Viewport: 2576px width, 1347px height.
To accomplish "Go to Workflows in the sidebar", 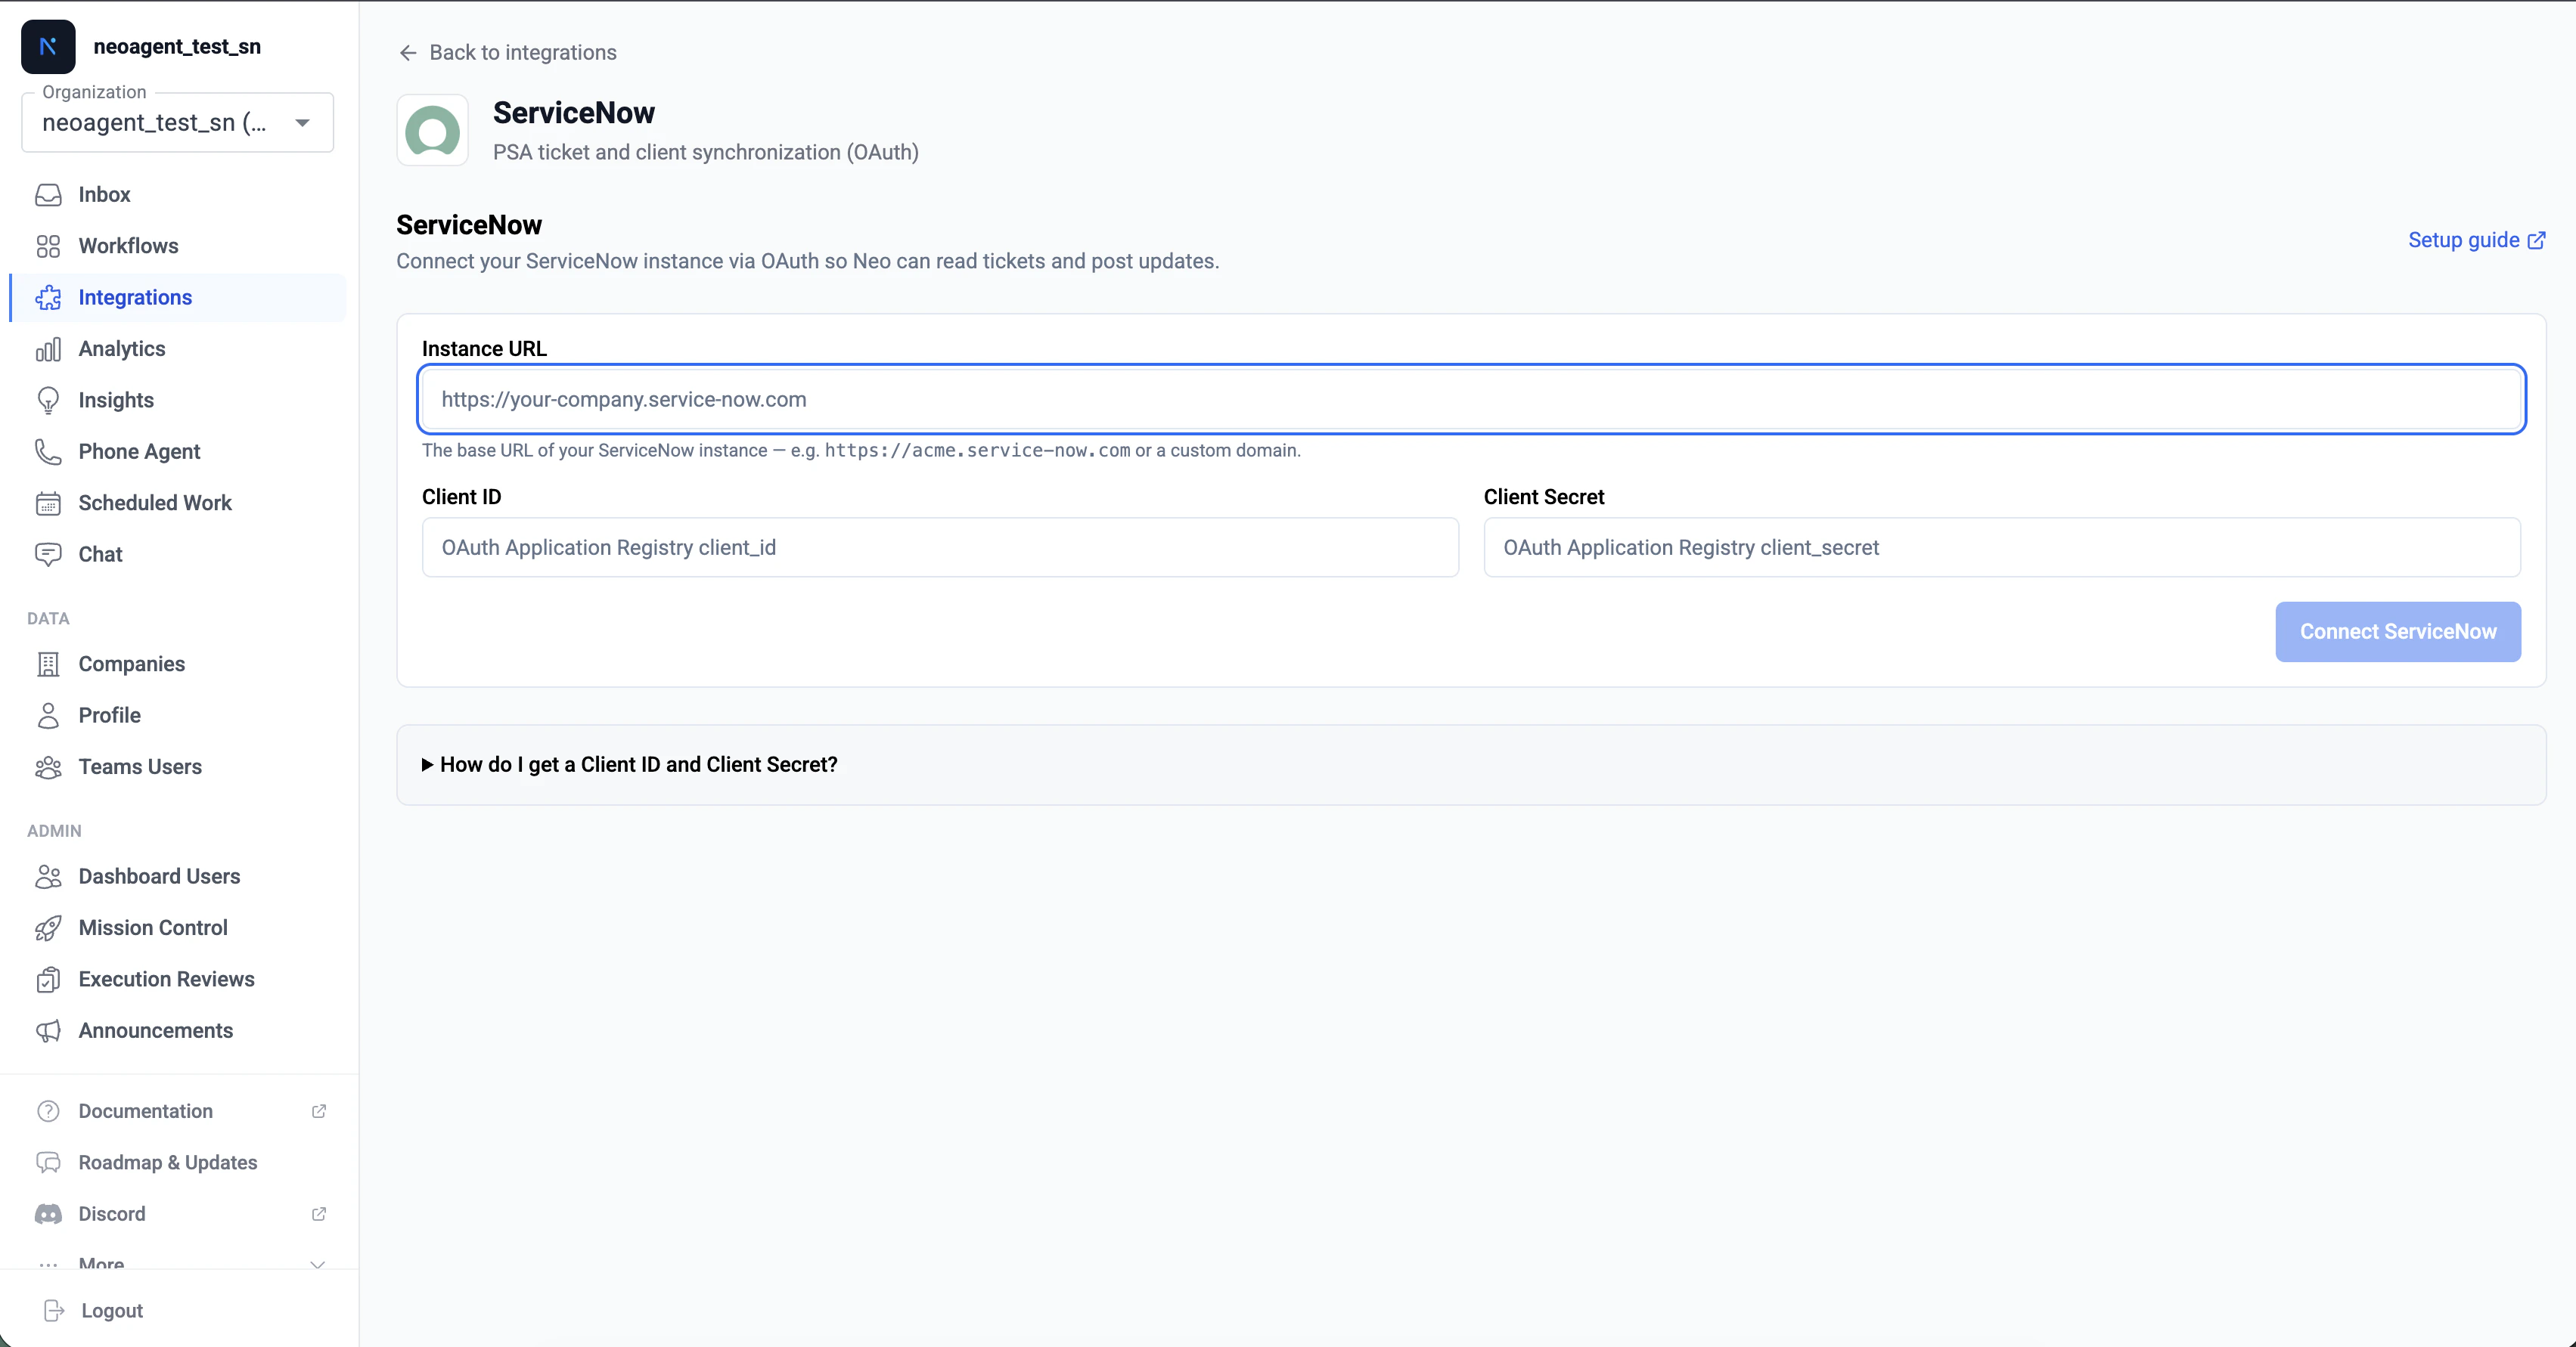I will pos(178,246).
